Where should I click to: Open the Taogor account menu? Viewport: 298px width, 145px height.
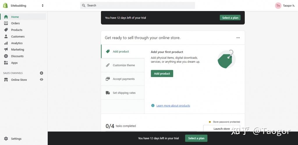(282, 6)
